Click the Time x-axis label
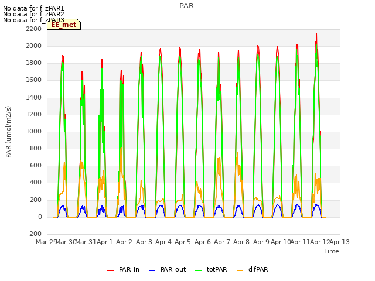This screenshot has height=281, width=375. (332, 251)
